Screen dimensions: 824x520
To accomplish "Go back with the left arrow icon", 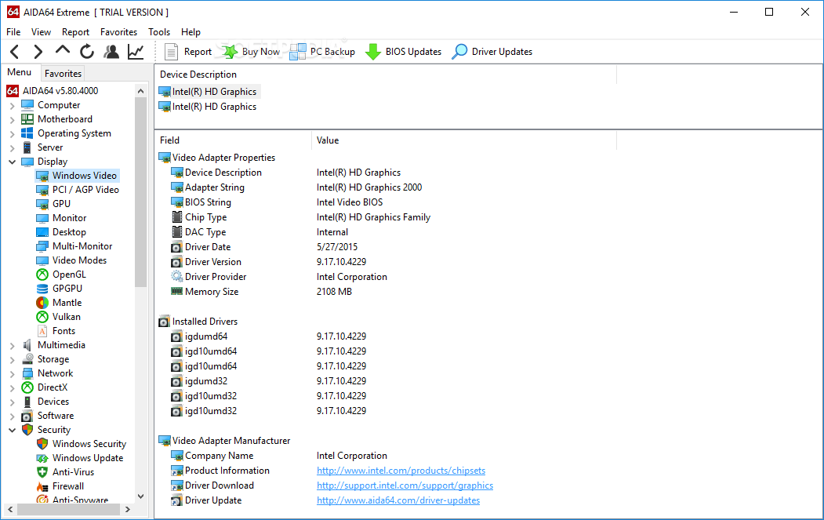I will [15, 52].
